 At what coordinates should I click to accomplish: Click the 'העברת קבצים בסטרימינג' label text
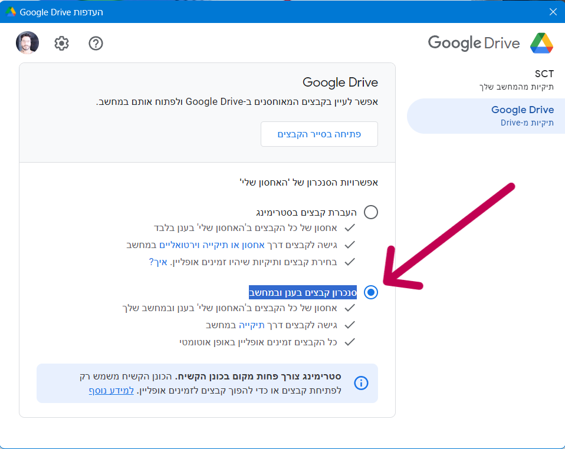tap(306, 213)
